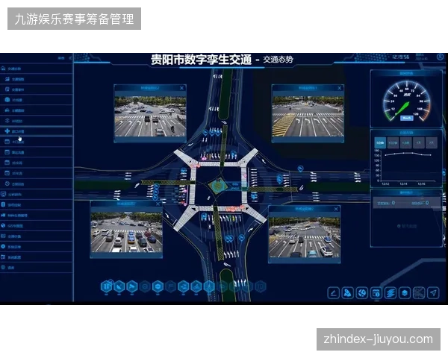Image resolution: width=448 pixels, height=358 pixels.
Task: Toggle the route-arrows hexagon icon in bottom toolbar
Action: pos(184,286)
